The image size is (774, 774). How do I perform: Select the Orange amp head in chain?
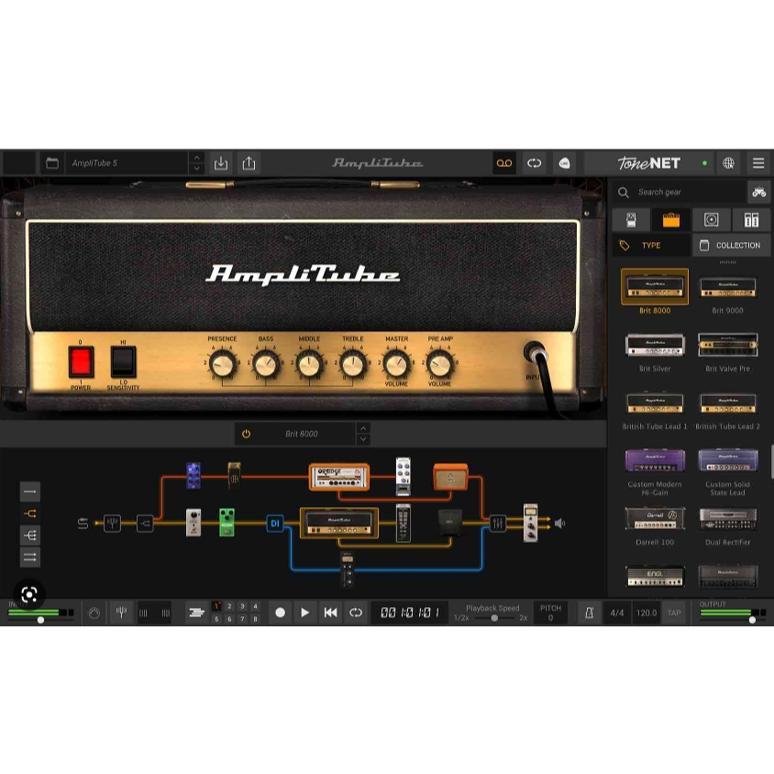coord(339,477)
